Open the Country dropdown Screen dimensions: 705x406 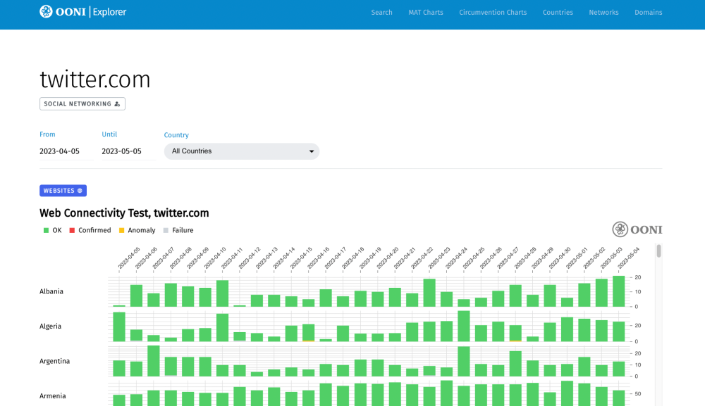coord(241,151)
